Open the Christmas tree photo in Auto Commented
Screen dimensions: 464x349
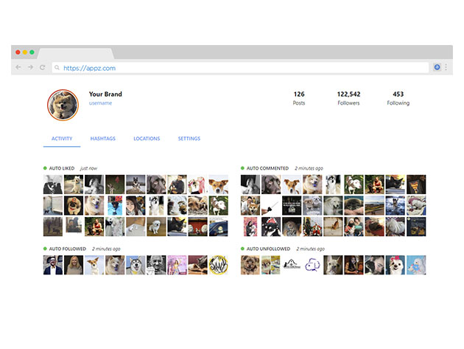pyautogui.click(x=312, y=227)
